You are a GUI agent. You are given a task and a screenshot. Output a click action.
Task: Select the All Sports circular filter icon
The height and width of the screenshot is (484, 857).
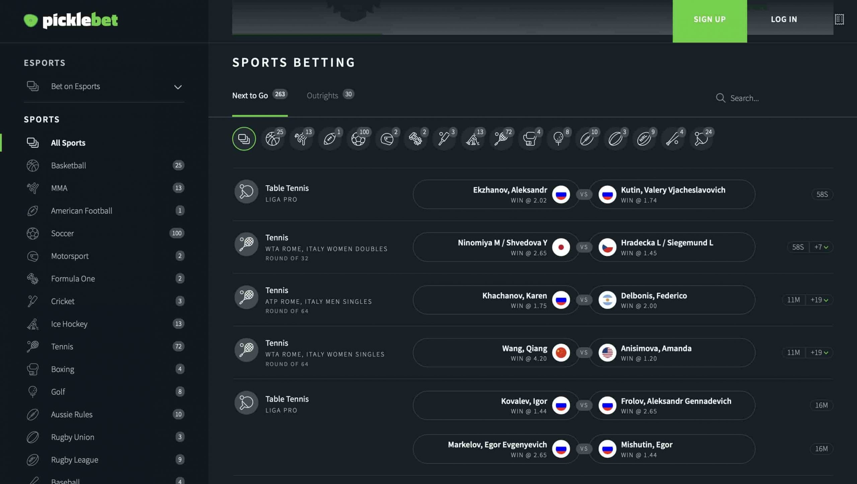tap(244, 139)
